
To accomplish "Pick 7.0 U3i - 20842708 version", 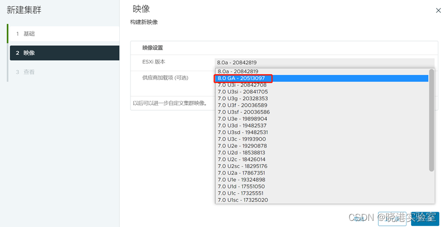I will pos(322,85).
